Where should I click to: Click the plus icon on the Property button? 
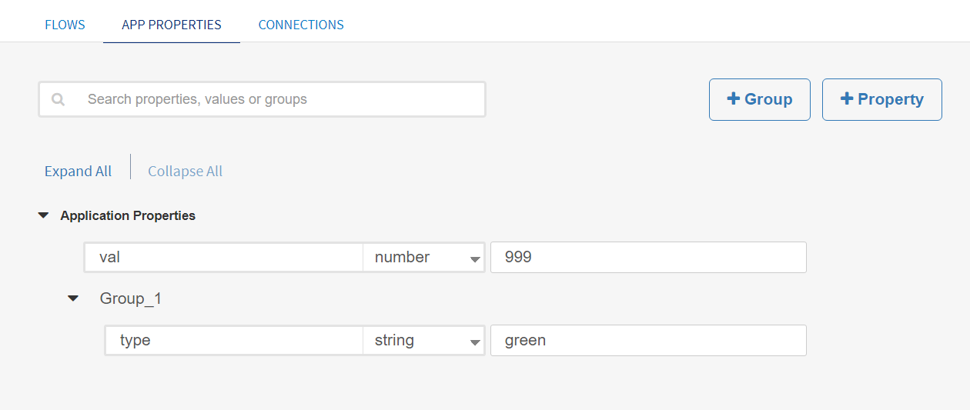tap(846, 98)
